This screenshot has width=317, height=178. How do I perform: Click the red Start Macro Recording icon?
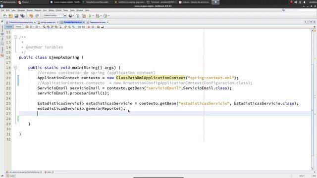coord(89,27)
